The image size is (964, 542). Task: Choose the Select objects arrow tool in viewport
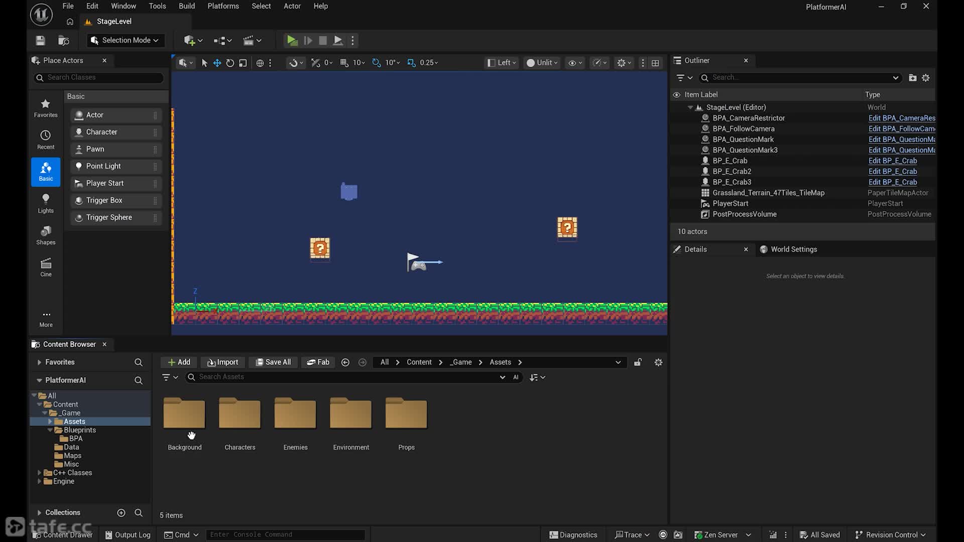click(204, 63)
